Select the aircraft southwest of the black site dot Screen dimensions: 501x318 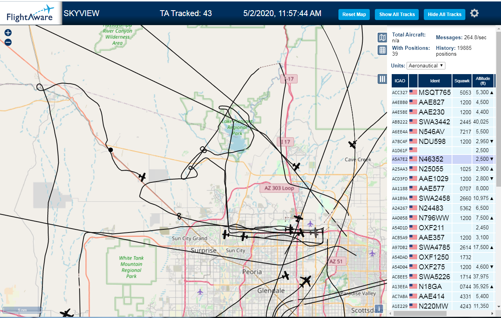[x=142, y=177]
